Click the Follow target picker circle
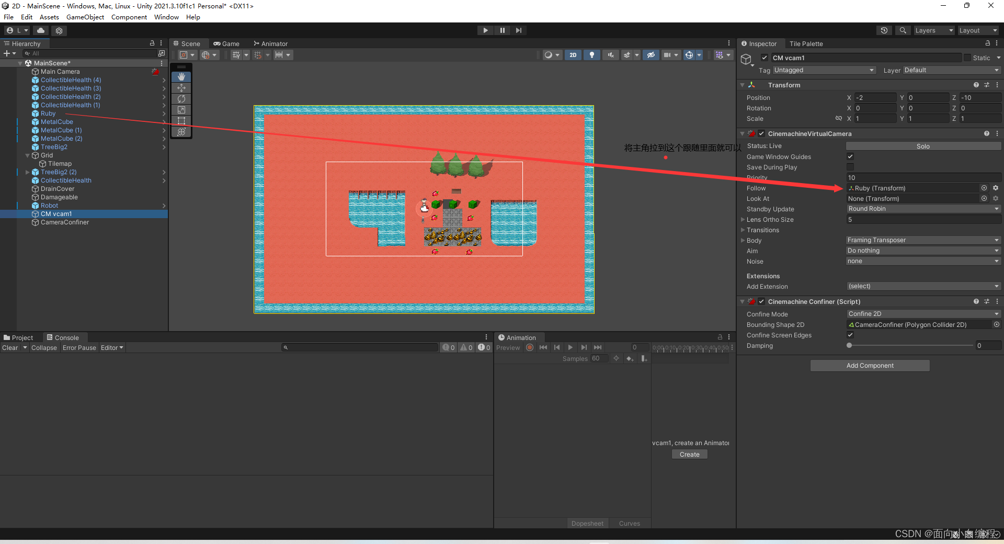This screenshot has width=1004, height=544. click(984, 188)
